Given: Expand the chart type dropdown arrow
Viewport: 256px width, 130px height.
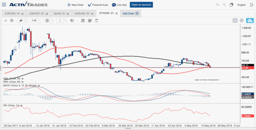Looking at the screenshot, I should 26,21.
